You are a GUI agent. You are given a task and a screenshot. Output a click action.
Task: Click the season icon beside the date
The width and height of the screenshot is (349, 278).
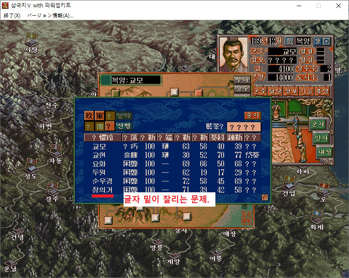(x=289, y=41)
